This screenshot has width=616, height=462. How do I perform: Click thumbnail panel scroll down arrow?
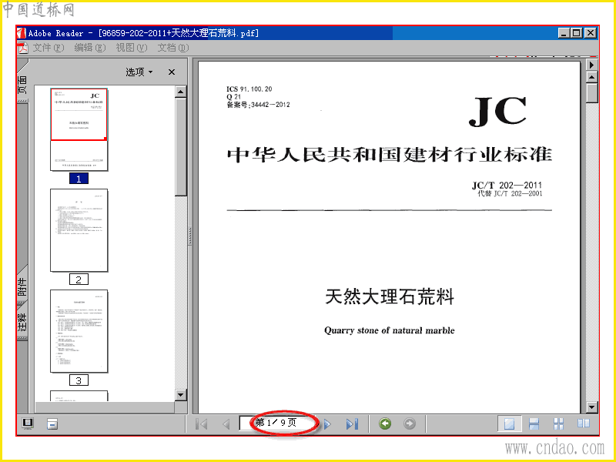point(181,395)
